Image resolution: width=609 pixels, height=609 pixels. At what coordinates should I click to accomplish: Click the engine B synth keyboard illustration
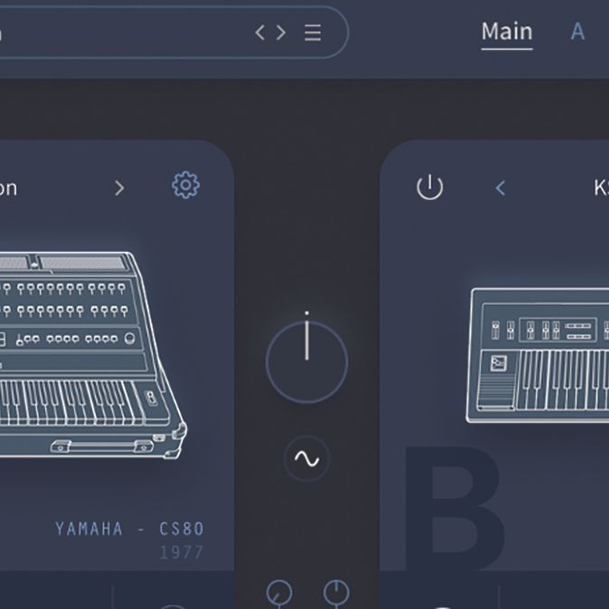pyautogui.click(x=538, y=355)
